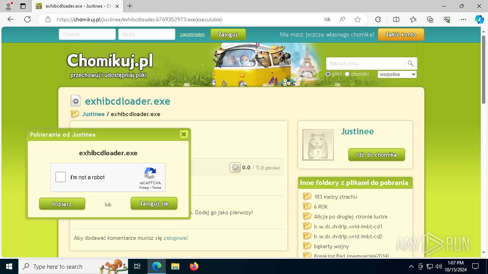Close the Pobieranie od Justinee dialog
Viewport: 488px width, 274px height.
[184, 134]
